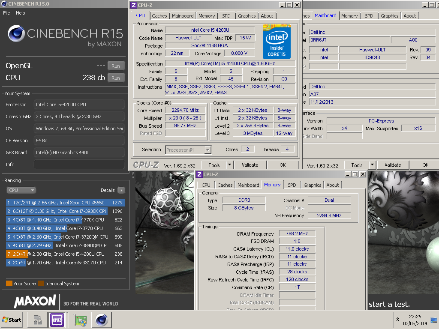Viewport: 439px width, 329px height.
Task: Switch to SPD tab in CPU-Z CPU window
Action: coord(226,16)
